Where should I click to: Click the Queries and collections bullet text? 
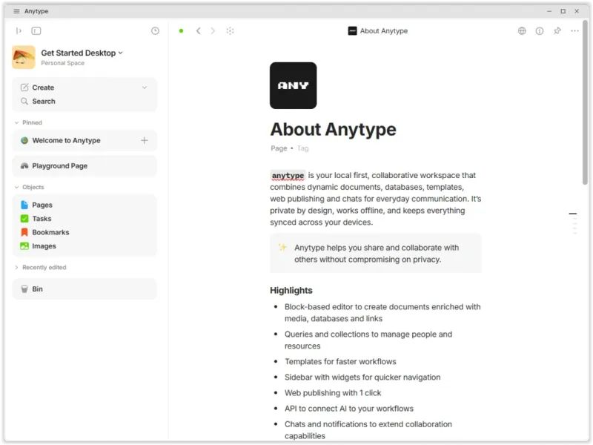368,340
